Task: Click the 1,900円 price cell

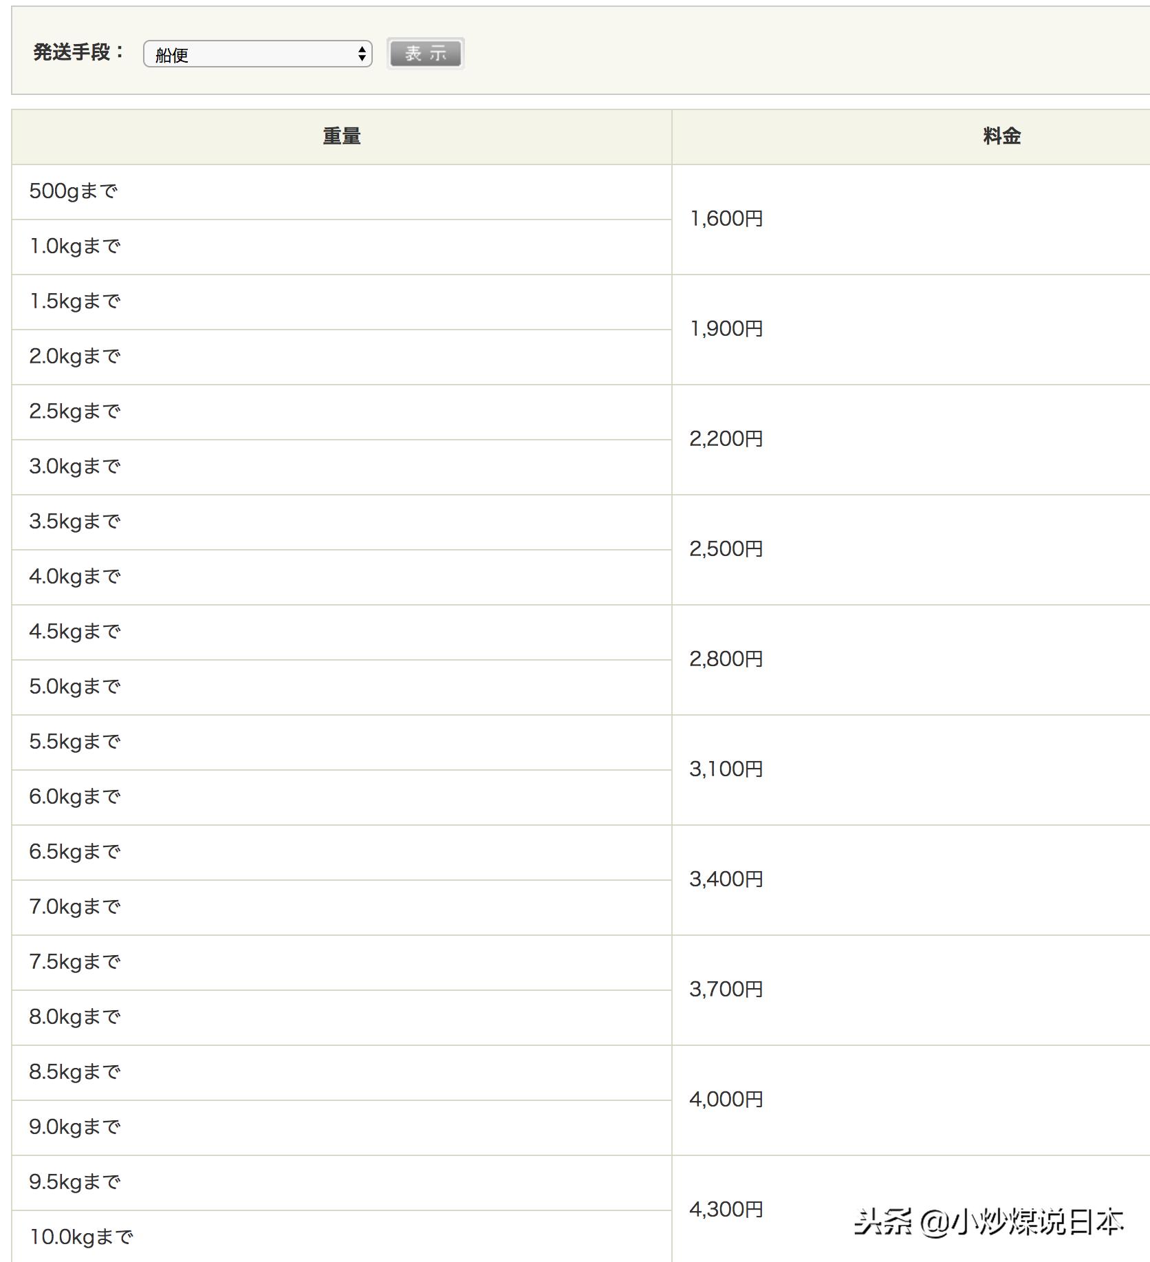Action: (726, 329)
